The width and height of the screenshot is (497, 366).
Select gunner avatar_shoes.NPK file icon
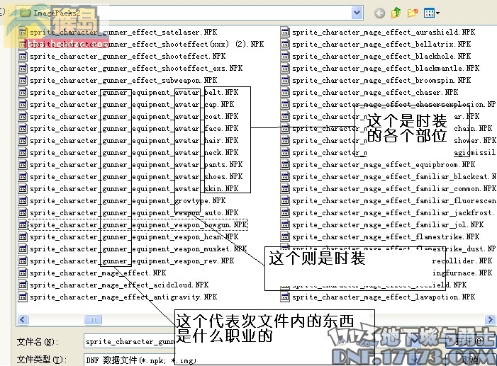[23, 176]
